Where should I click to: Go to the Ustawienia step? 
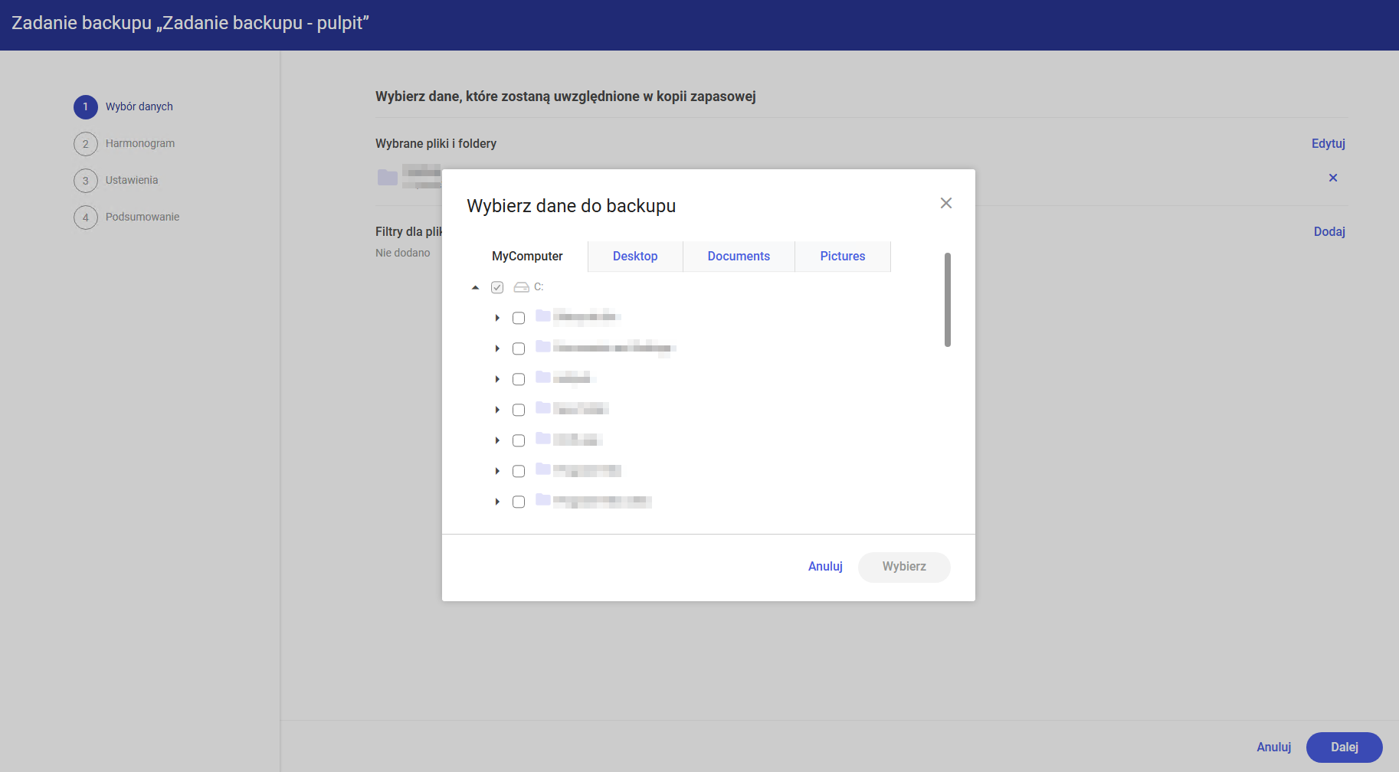click(x=116, y=180)
